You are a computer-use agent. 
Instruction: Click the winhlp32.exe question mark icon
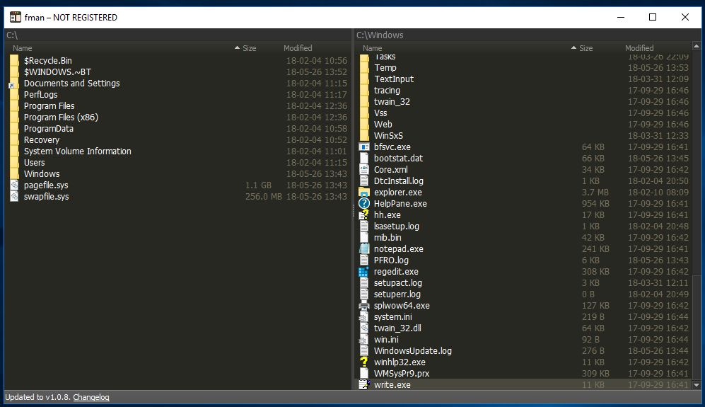tap(364, 362)
